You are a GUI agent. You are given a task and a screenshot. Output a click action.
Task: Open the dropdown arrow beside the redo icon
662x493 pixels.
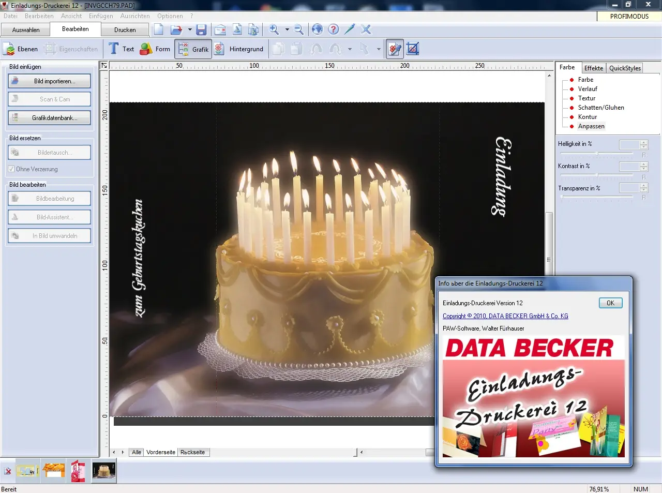pos(350,49)
